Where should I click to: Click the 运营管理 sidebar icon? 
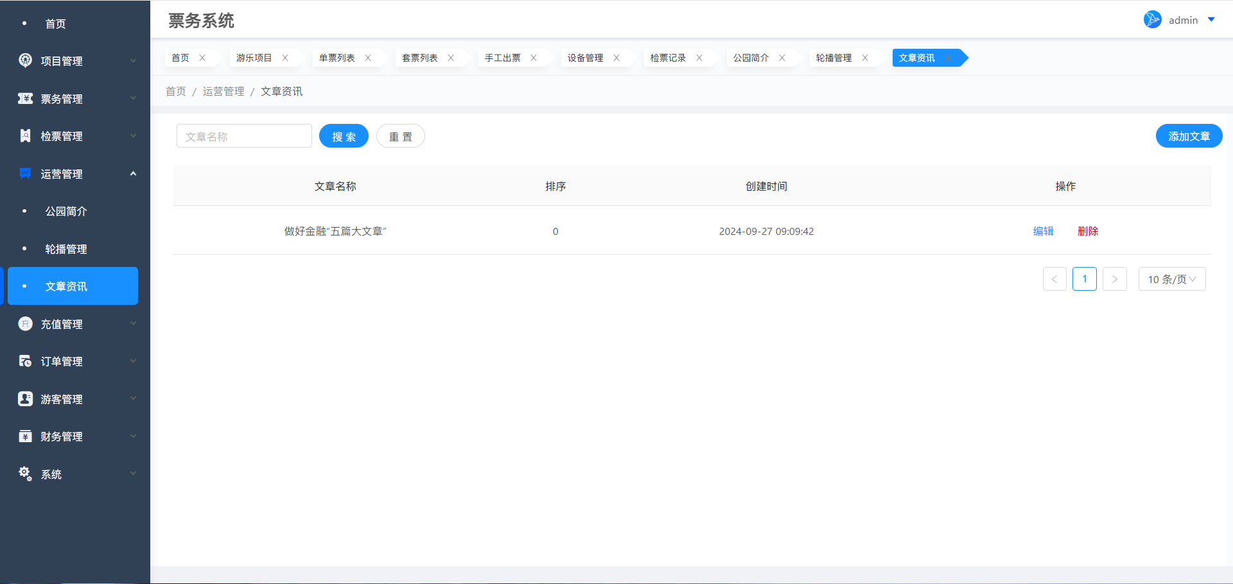coord(25,173)
